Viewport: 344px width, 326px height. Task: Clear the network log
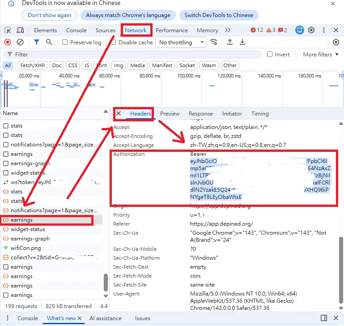click(x=20, y=42)
